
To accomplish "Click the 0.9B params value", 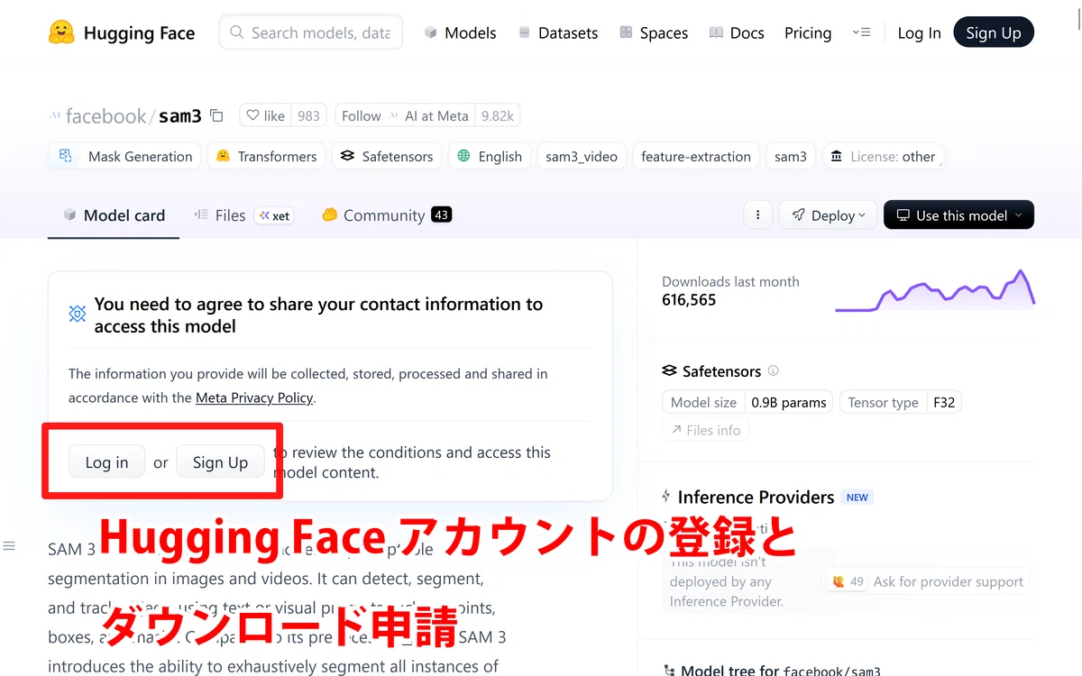I will pos(789,403).
